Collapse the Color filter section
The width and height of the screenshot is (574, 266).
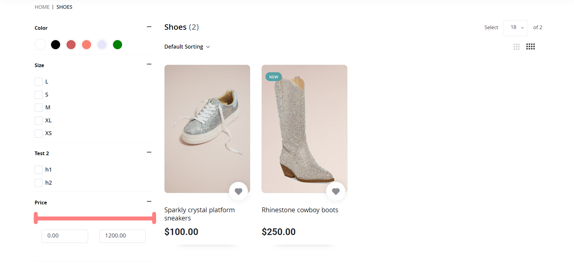[149, 27]
